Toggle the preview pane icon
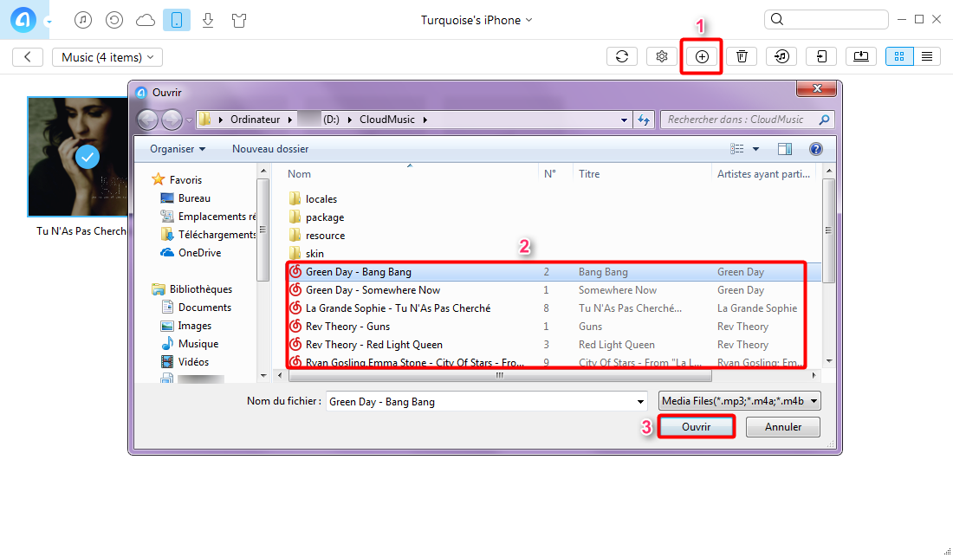 [785, 149]
